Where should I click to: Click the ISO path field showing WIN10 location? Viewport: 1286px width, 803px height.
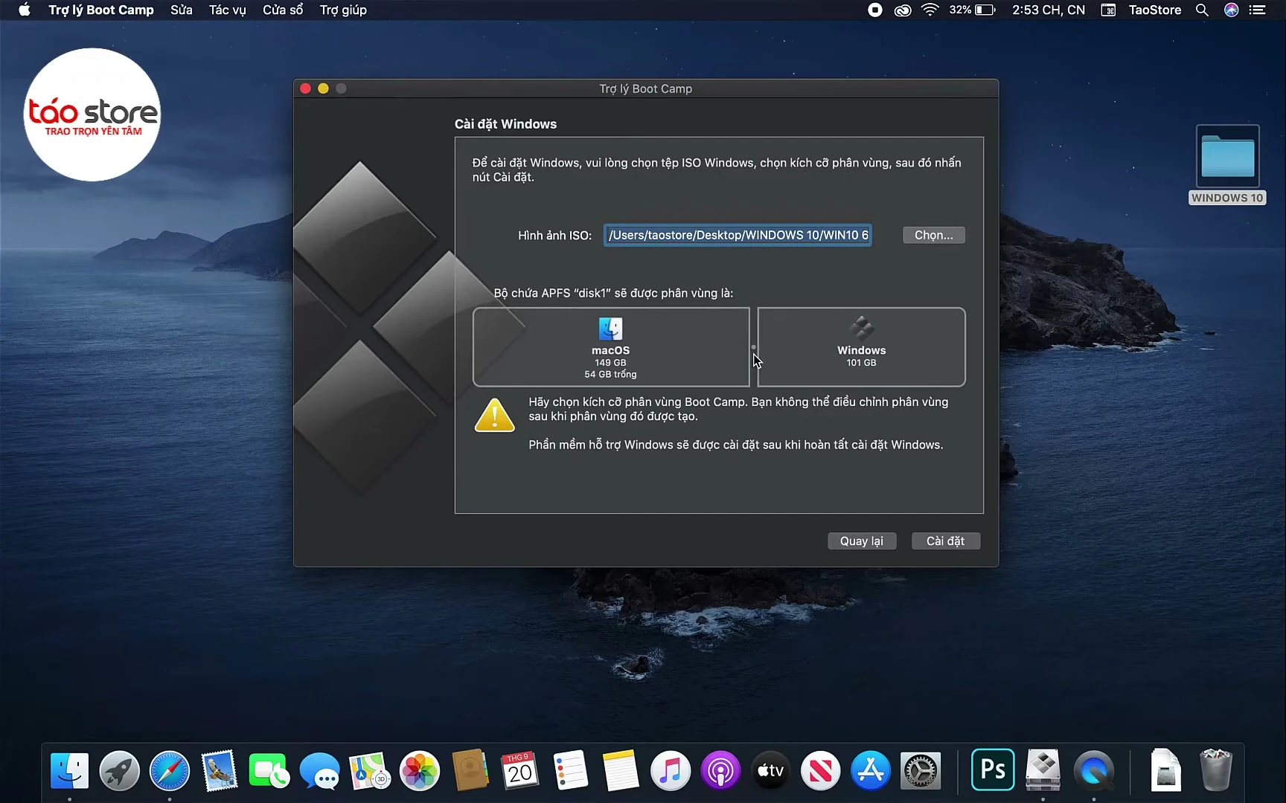coord(738,234)
